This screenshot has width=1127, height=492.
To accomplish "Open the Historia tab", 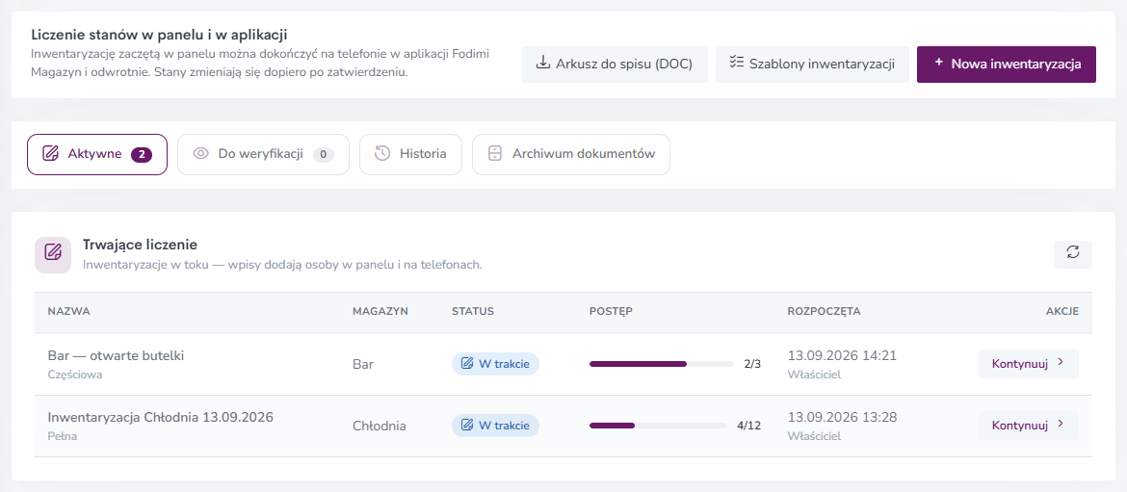I will (x=410, y=154).
